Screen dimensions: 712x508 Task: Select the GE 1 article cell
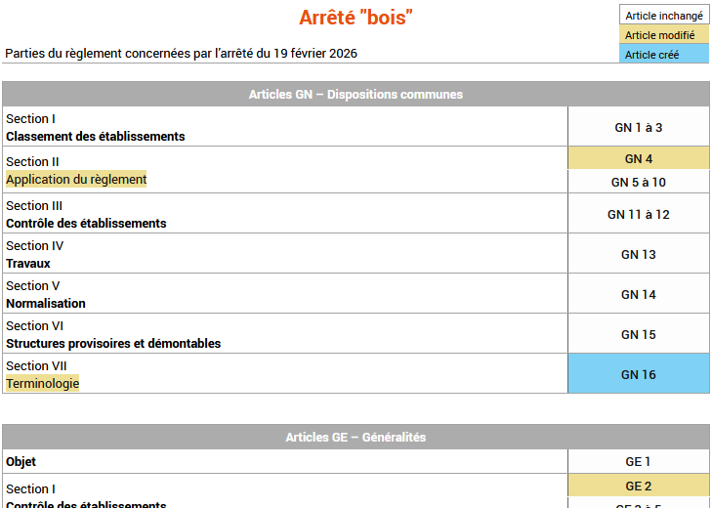[x=638, y=461]
